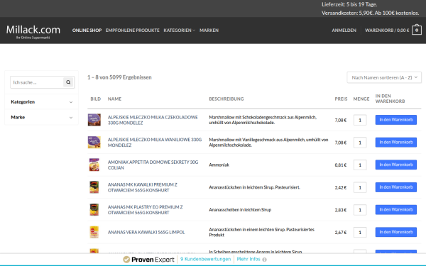The height and width of the screenshot is (266, 426).
Task: Open Amoniak Appetita product thumbnail
Action: [94, 165]
